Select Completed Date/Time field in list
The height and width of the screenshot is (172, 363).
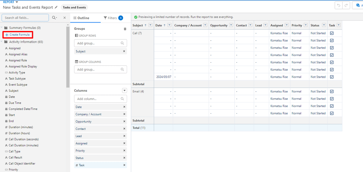pos(23,109)
